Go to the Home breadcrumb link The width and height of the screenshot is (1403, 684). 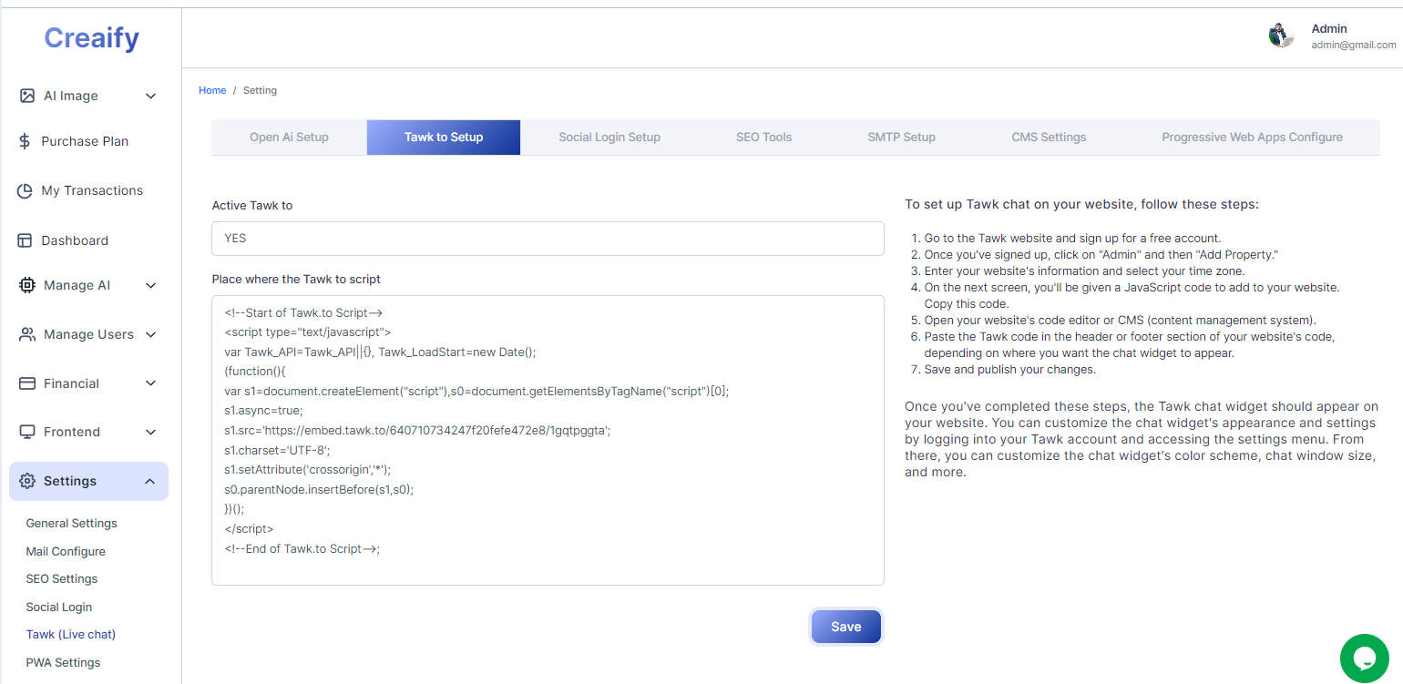[212, 90]
